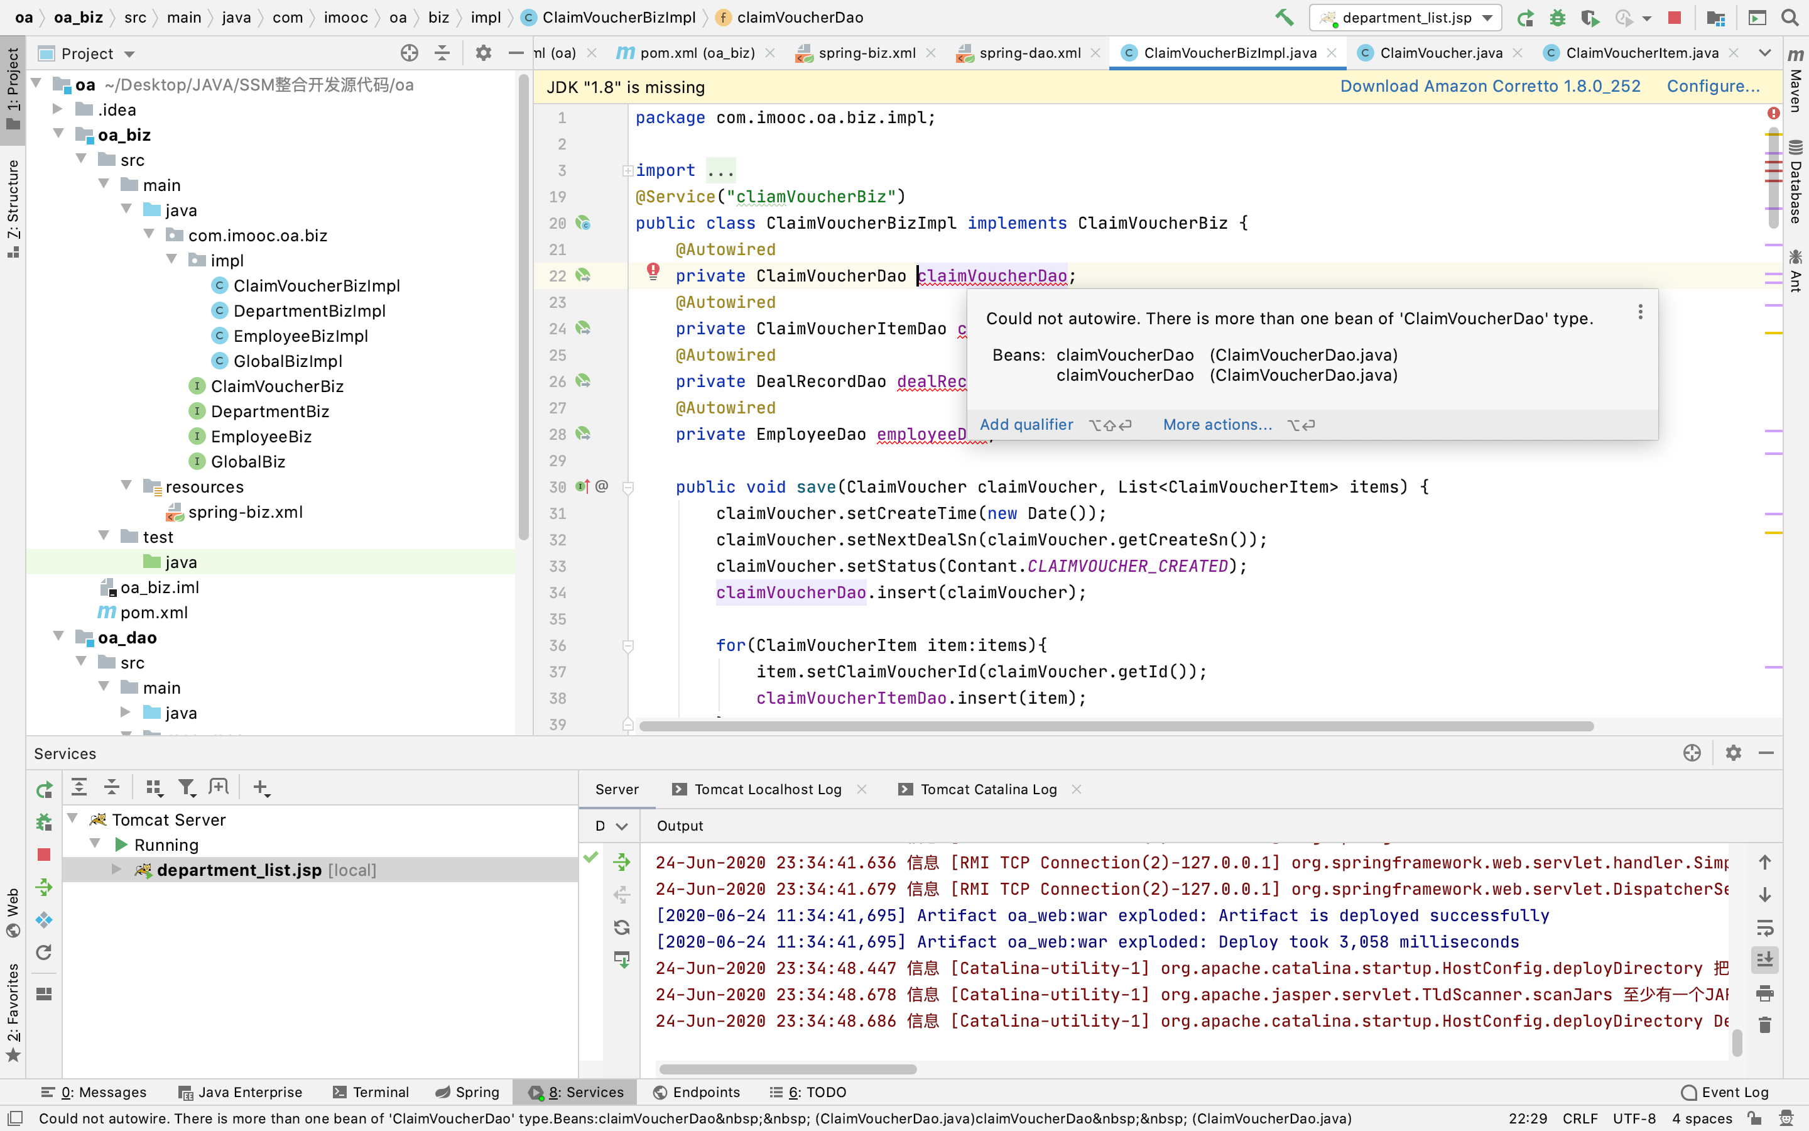1809x1131 pixels.
Task: Click the Build project hammer icon
Action: tap(1283, 17)
